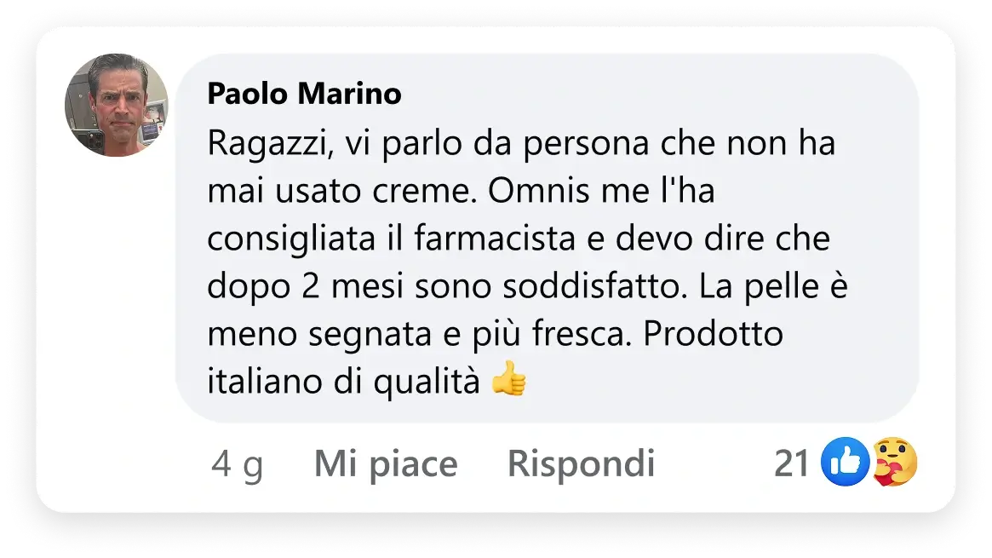The width and height of the screenshot is (992, 558).
Task: Click the word consigliata
Action: pos(286,240)
